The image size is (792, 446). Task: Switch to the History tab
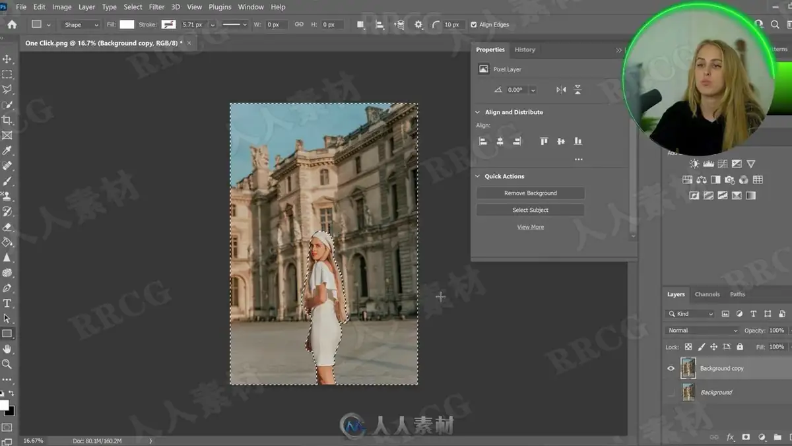tap(525, 49)
